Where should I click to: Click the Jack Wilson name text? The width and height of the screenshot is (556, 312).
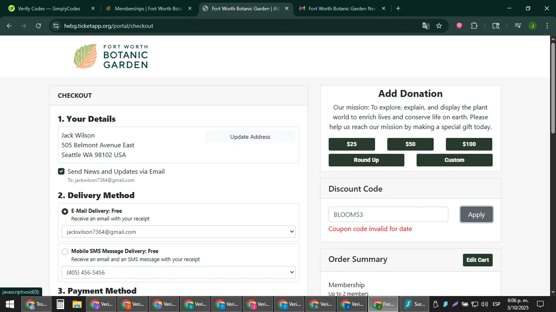pyautogui.click(x=78, y=135)
